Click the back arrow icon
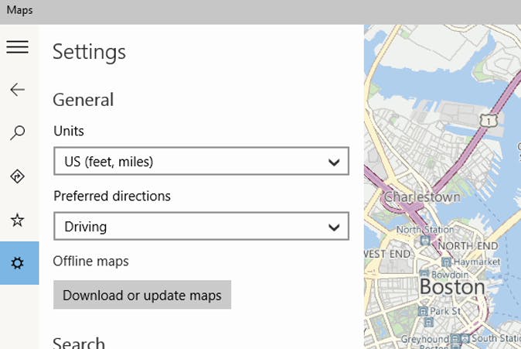Screen dimensions: 521x349 [x=17, y=90]
